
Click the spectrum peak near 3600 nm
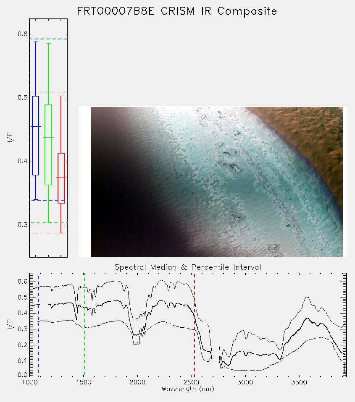pos(307,318)
